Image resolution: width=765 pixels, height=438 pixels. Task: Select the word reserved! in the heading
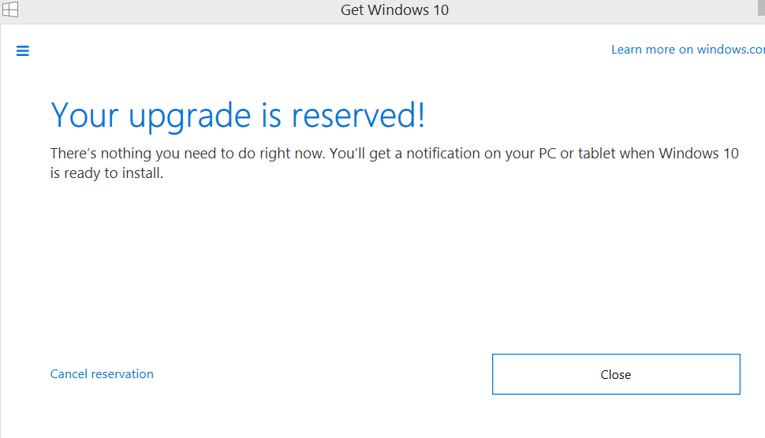(359, 115)
